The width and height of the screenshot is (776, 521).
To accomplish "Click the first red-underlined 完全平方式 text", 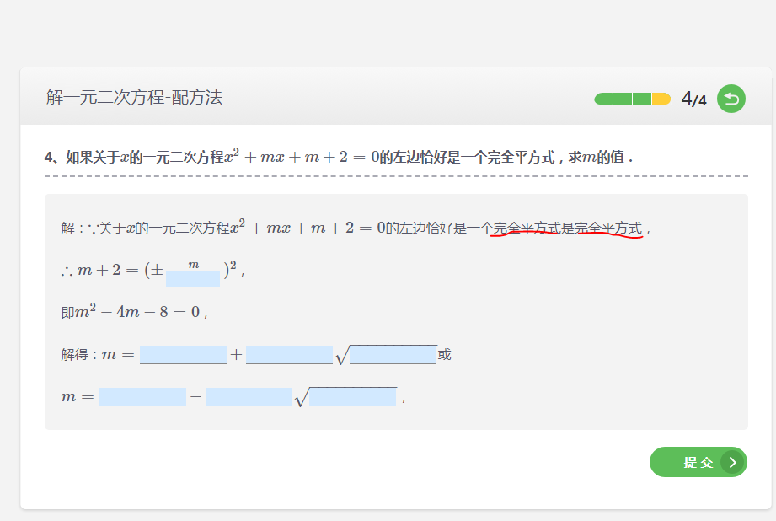I will coord(526,228).
